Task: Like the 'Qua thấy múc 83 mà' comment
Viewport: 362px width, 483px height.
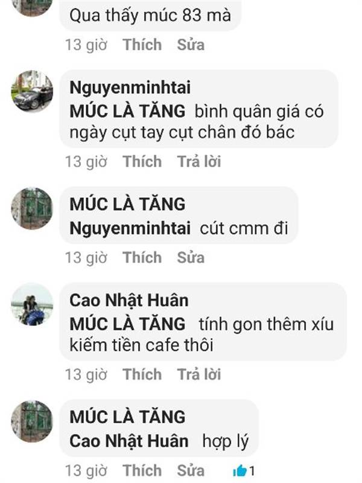Action: (x=142, y=45)
